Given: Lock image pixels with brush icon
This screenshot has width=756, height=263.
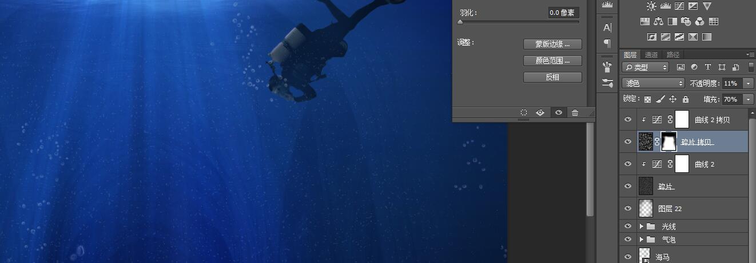Looking at the screenshot, I should coord(660,99).
